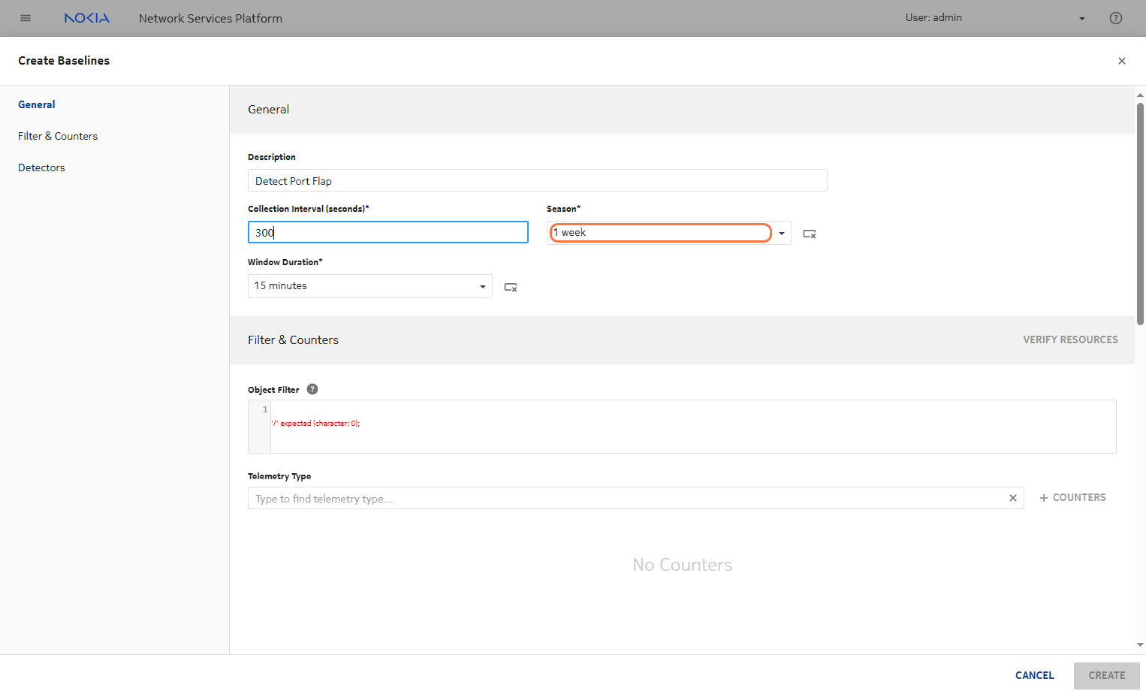Viewport: 1146px width, 697px height.
Task: Open the Window Duration dropdown
Action: [482, 286]
